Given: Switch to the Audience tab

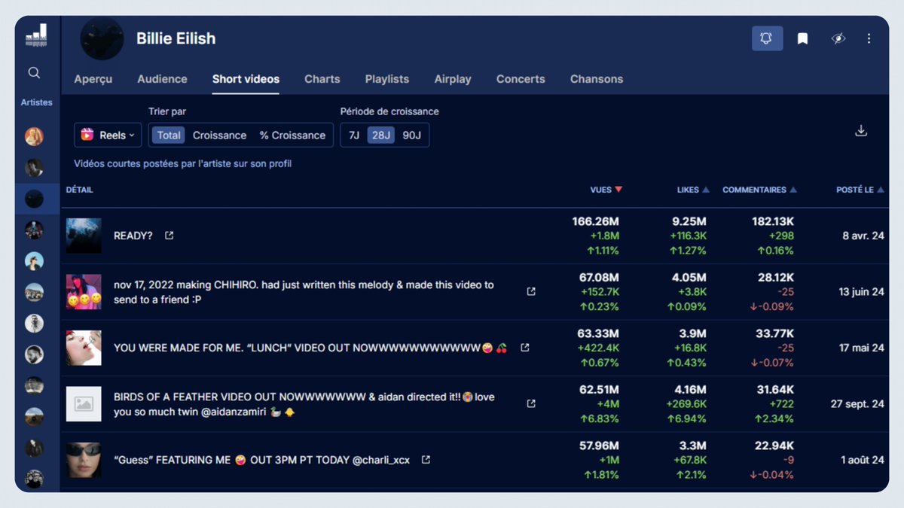Looking at the screenshot, I should pyautogui.click(x=162, y=79).
